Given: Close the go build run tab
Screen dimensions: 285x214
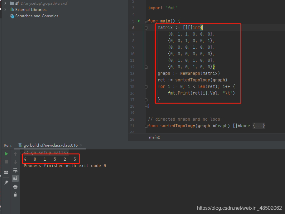Looking at the screenshot, I should (81, 145).
